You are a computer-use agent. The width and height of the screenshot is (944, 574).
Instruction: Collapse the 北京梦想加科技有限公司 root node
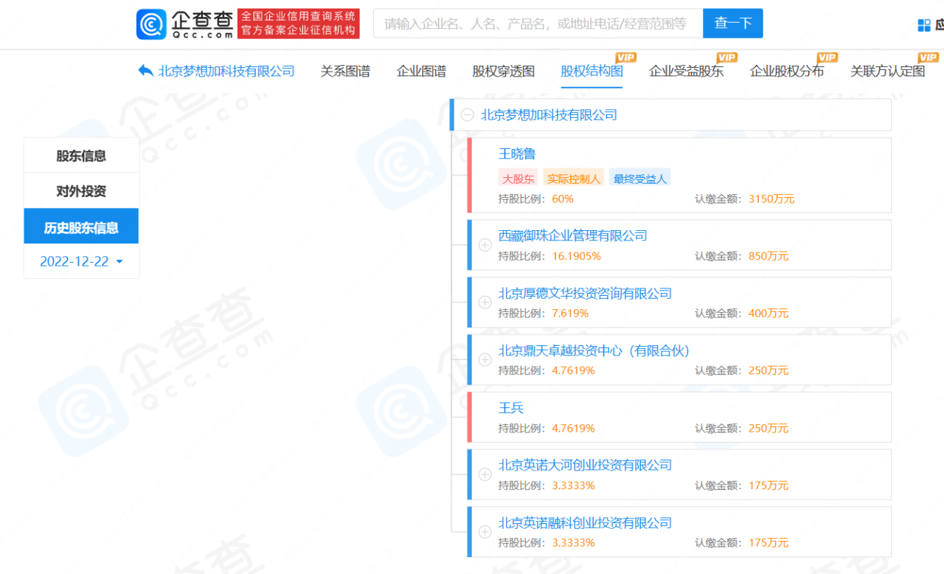click(467, 115)
